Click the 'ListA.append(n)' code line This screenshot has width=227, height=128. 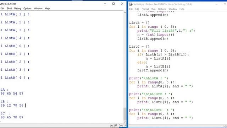[x=153, y=15]
